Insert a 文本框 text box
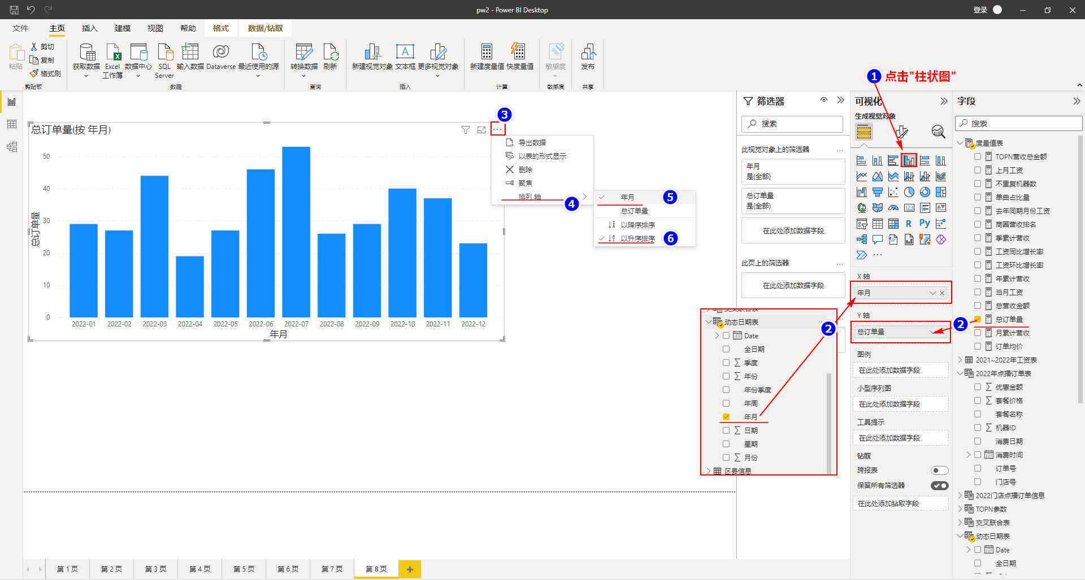This screenshot has width=1085, height=580. click(x=405, y=56)
